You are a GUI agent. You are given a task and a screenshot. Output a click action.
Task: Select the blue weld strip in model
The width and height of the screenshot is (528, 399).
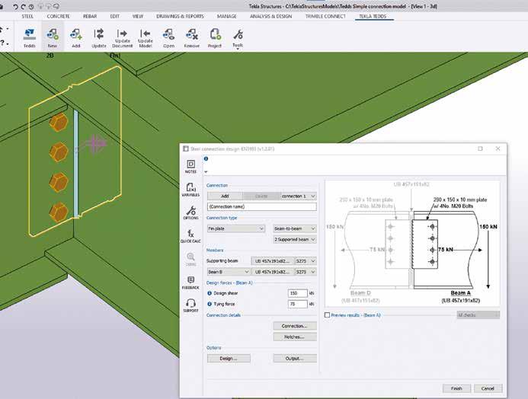(76, 164)
